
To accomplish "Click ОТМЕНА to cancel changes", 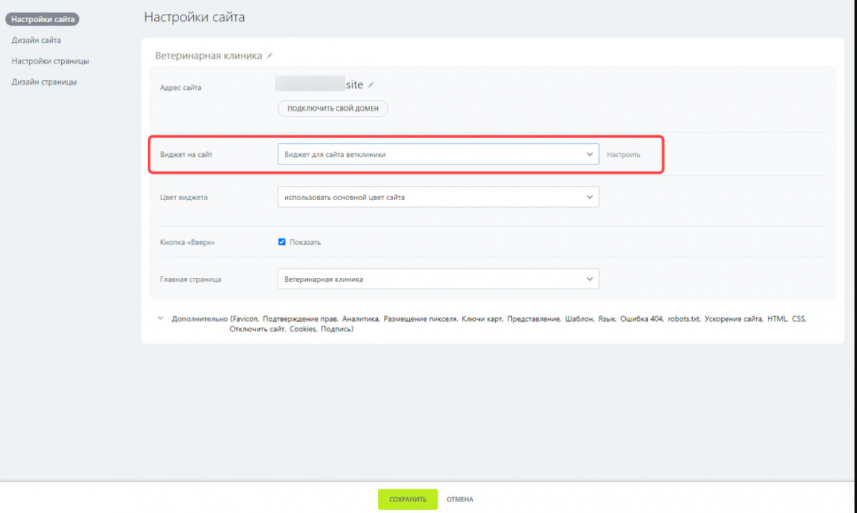I will (x=460, y=500).
